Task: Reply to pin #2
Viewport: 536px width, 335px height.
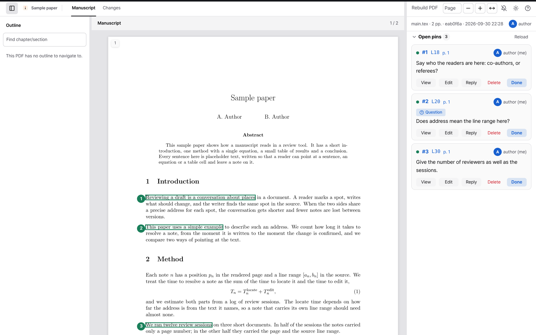Action: pos(471,133)
